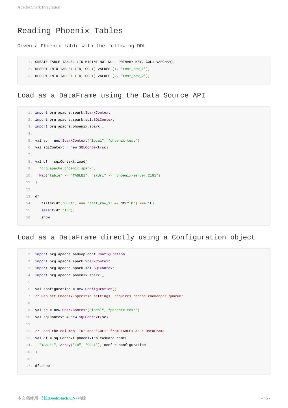The width and height of the screenshot is (288, 408).
Task: Click the .select(df("ID")) code line
Action: pyautogui.click(x=57, y=210)
